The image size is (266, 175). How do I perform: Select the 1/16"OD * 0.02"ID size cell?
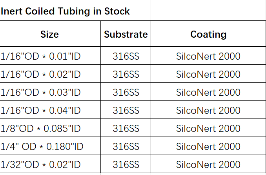point(41,74)
